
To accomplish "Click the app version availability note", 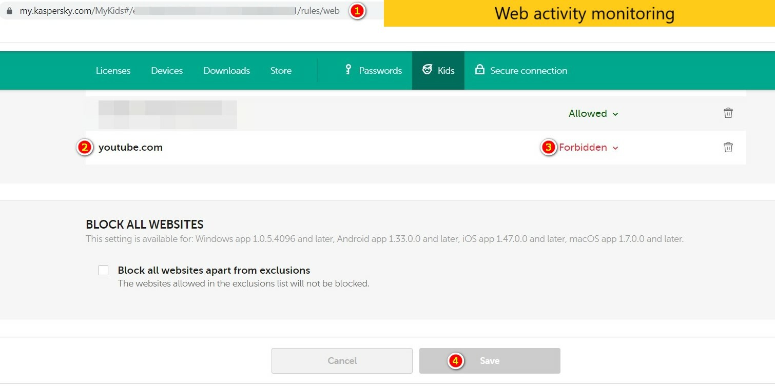I will pyautogui.click(x=384, y=239).
